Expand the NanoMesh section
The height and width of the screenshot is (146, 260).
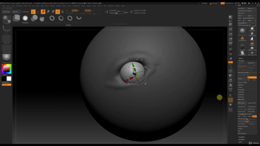click(x=242, y=140)
